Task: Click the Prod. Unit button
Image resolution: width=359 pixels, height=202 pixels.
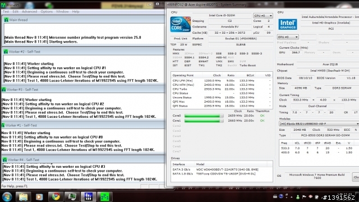Action: tap(181, 39)
